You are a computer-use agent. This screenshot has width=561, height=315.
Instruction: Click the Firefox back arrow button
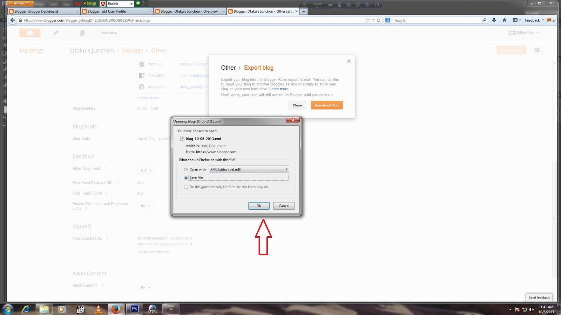[13, 20]
